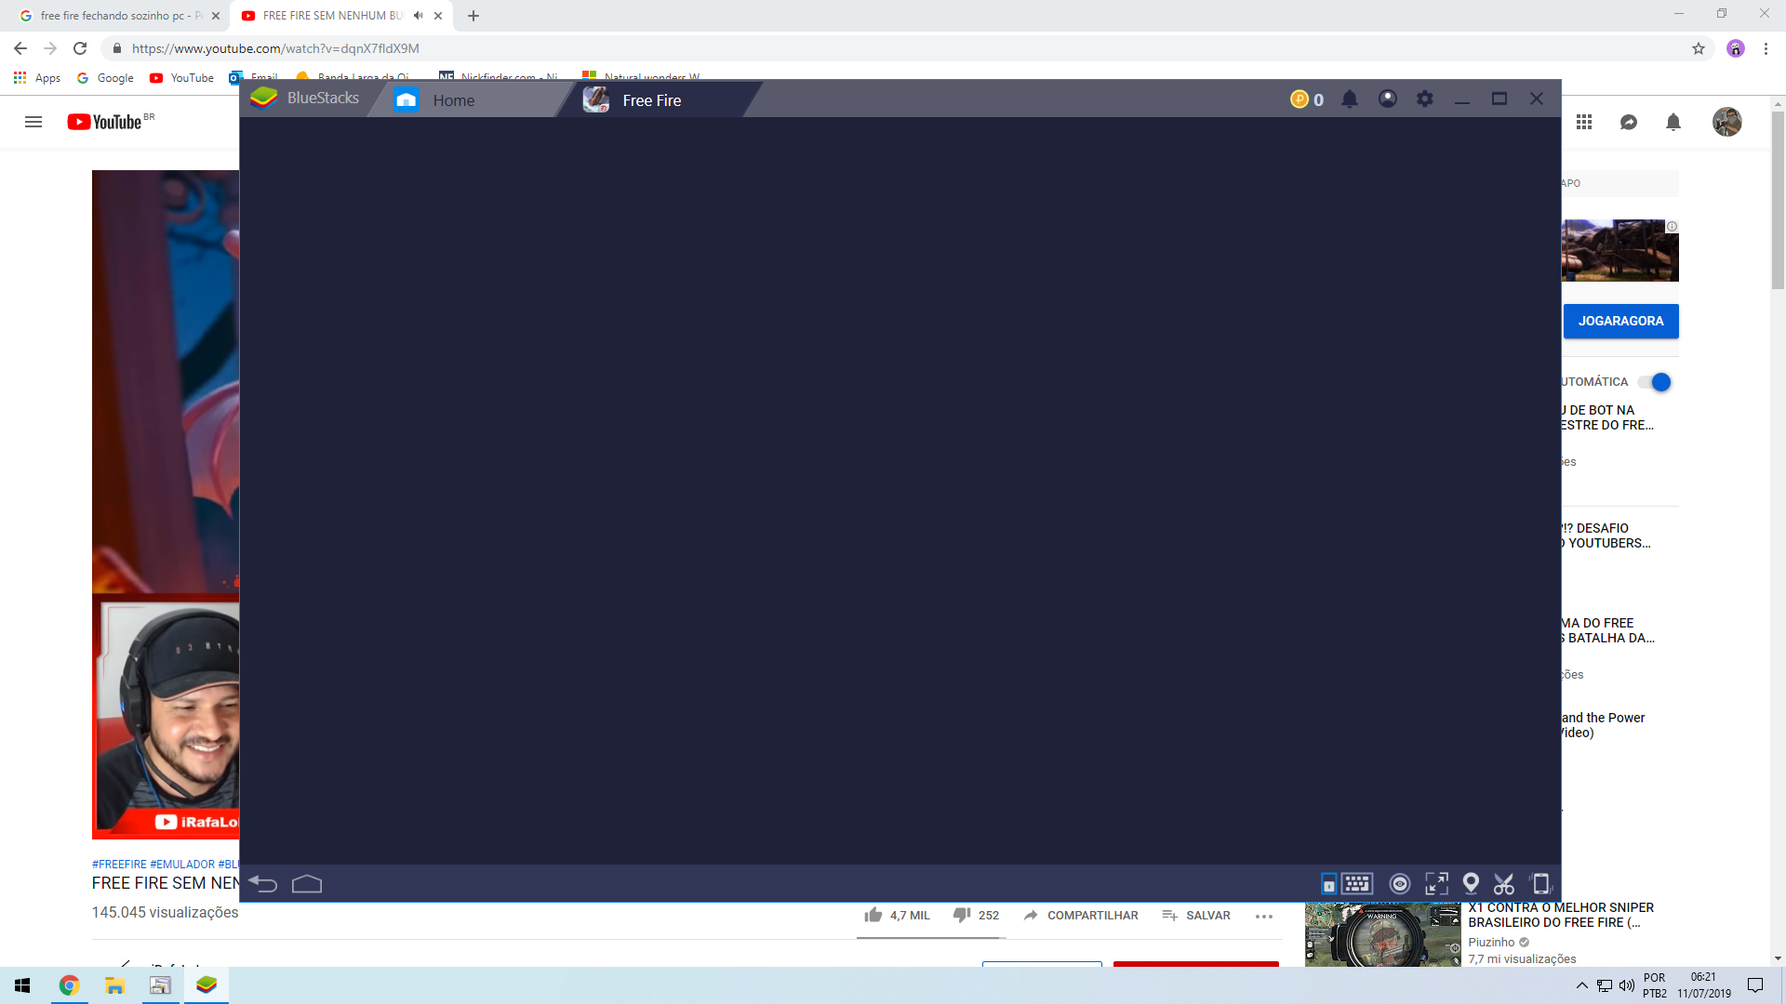Shake the device using phone icon
Image resolution: width=1786 pixels, height=1004 pixels.
1540,883
